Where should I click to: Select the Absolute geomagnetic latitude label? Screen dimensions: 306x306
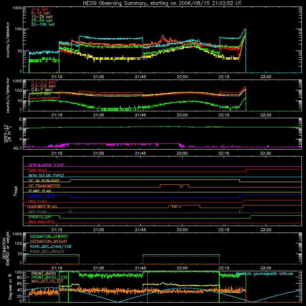(x=264, y=274)
